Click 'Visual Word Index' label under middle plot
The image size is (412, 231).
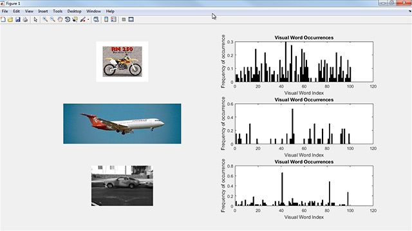[304, 155]
